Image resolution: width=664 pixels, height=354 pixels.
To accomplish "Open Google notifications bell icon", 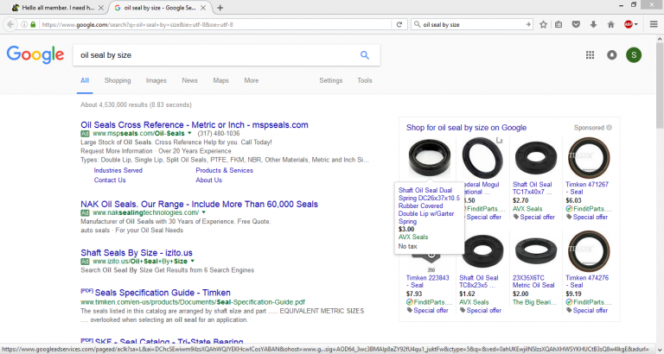I will click(x=611, y=54).
